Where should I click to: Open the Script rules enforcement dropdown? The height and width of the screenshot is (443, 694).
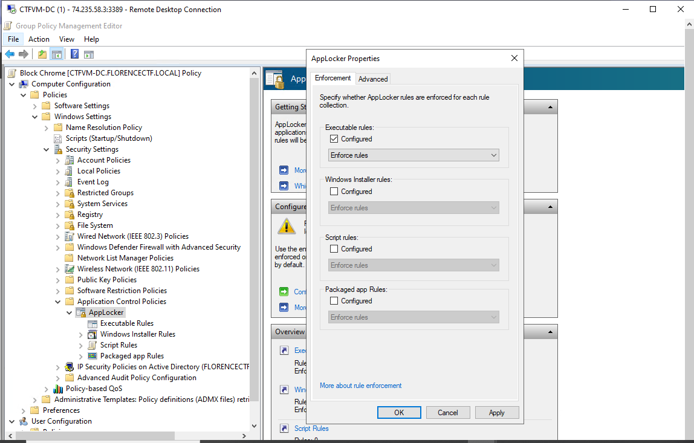coord(413,265)
